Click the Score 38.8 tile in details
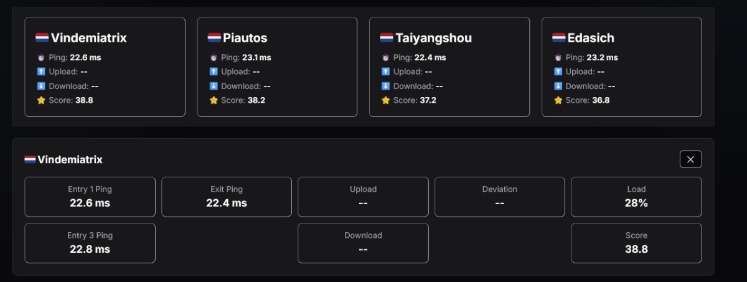 (x=636, y=243)
